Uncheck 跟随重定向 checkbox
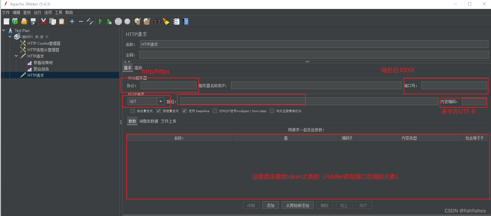The image size is (491, 216). pyautogui.click(x=159, y=111)
